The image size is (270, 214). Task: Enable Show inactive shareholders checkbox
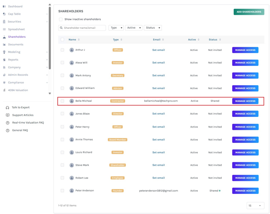tap(61, 19)
